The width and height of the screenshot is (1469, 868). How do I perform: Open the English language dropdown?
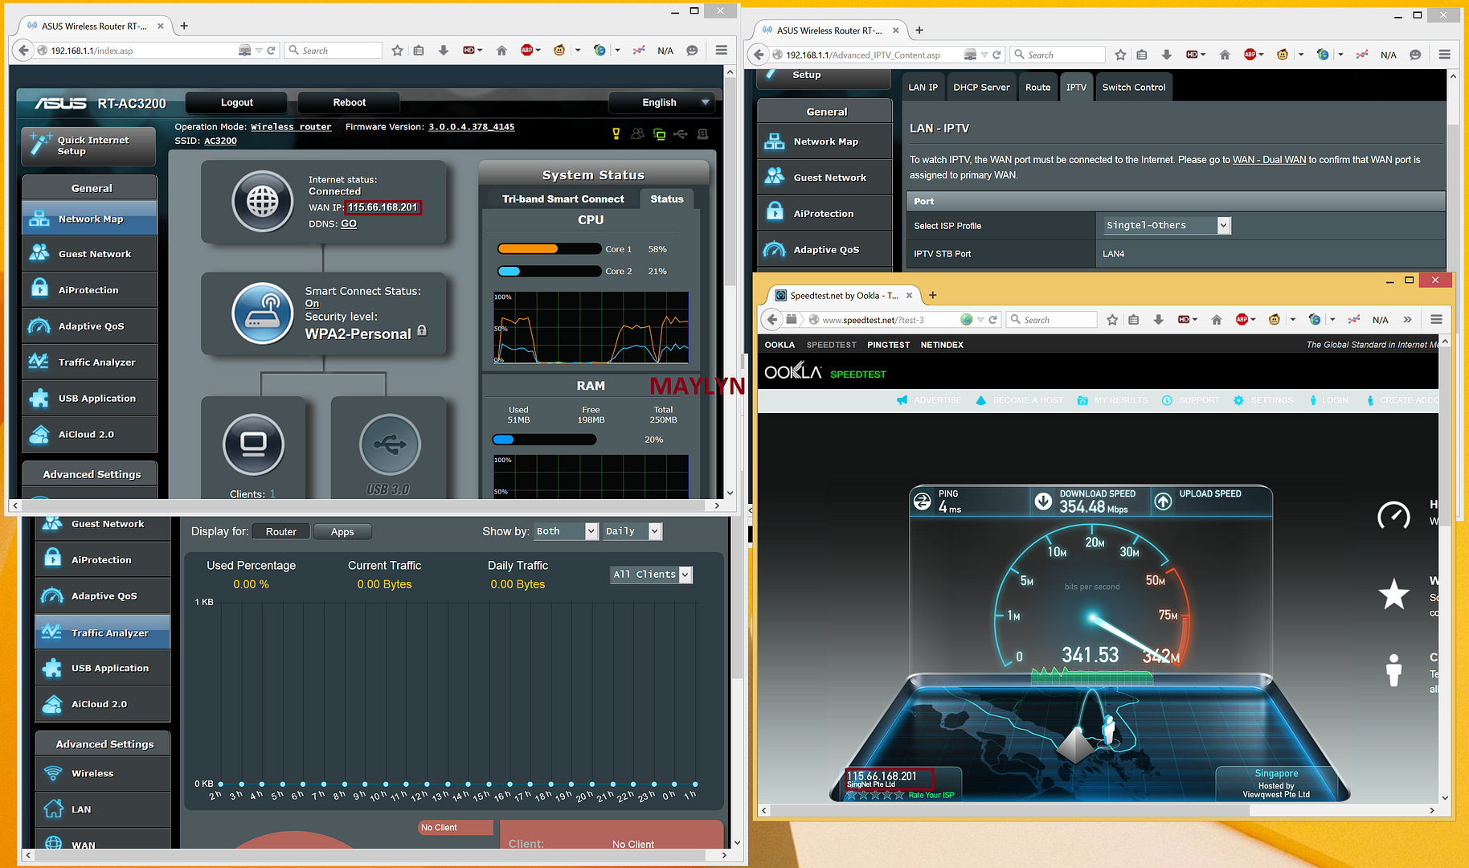click(661, 102)
